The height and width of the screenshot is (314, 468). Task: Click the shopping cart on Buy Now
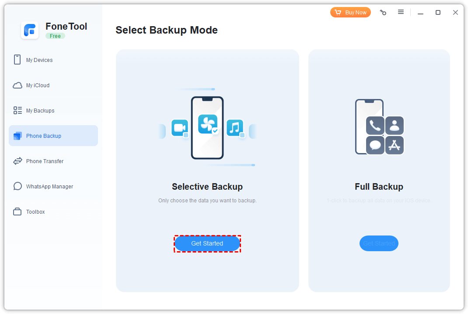point(338,12)
